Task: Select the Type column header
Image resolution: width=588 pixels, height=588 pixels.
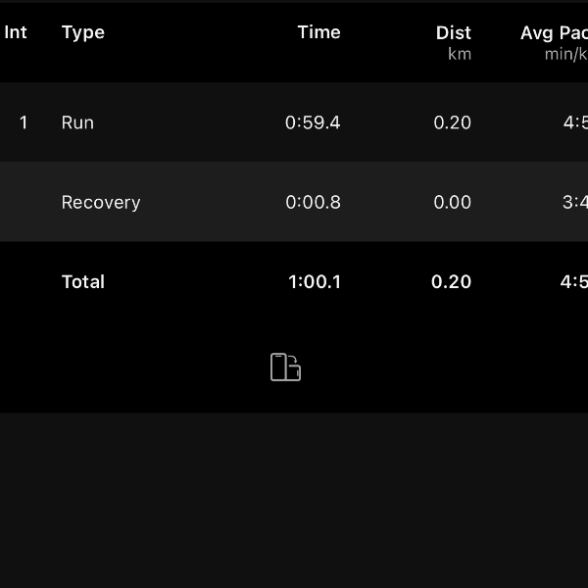Action: coord(83,33)
